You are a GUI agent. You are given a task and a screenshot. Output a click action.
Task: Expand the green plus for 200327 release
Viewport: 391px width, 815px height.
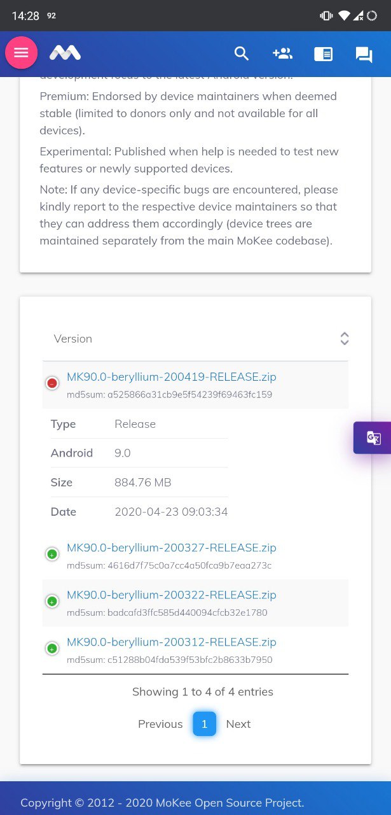tap(52, 554)
